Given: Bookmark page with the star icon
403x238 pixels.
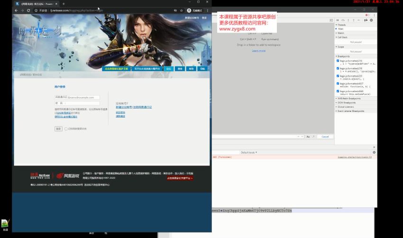Looking at the screenshot, I should click(x=182, y=10).
